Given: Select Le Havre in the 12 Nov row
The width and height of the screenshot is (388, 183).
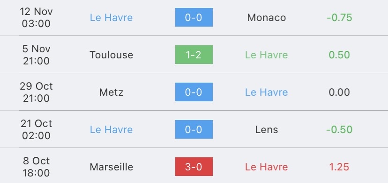Looking at the screenshot, I should pos(112,18).
